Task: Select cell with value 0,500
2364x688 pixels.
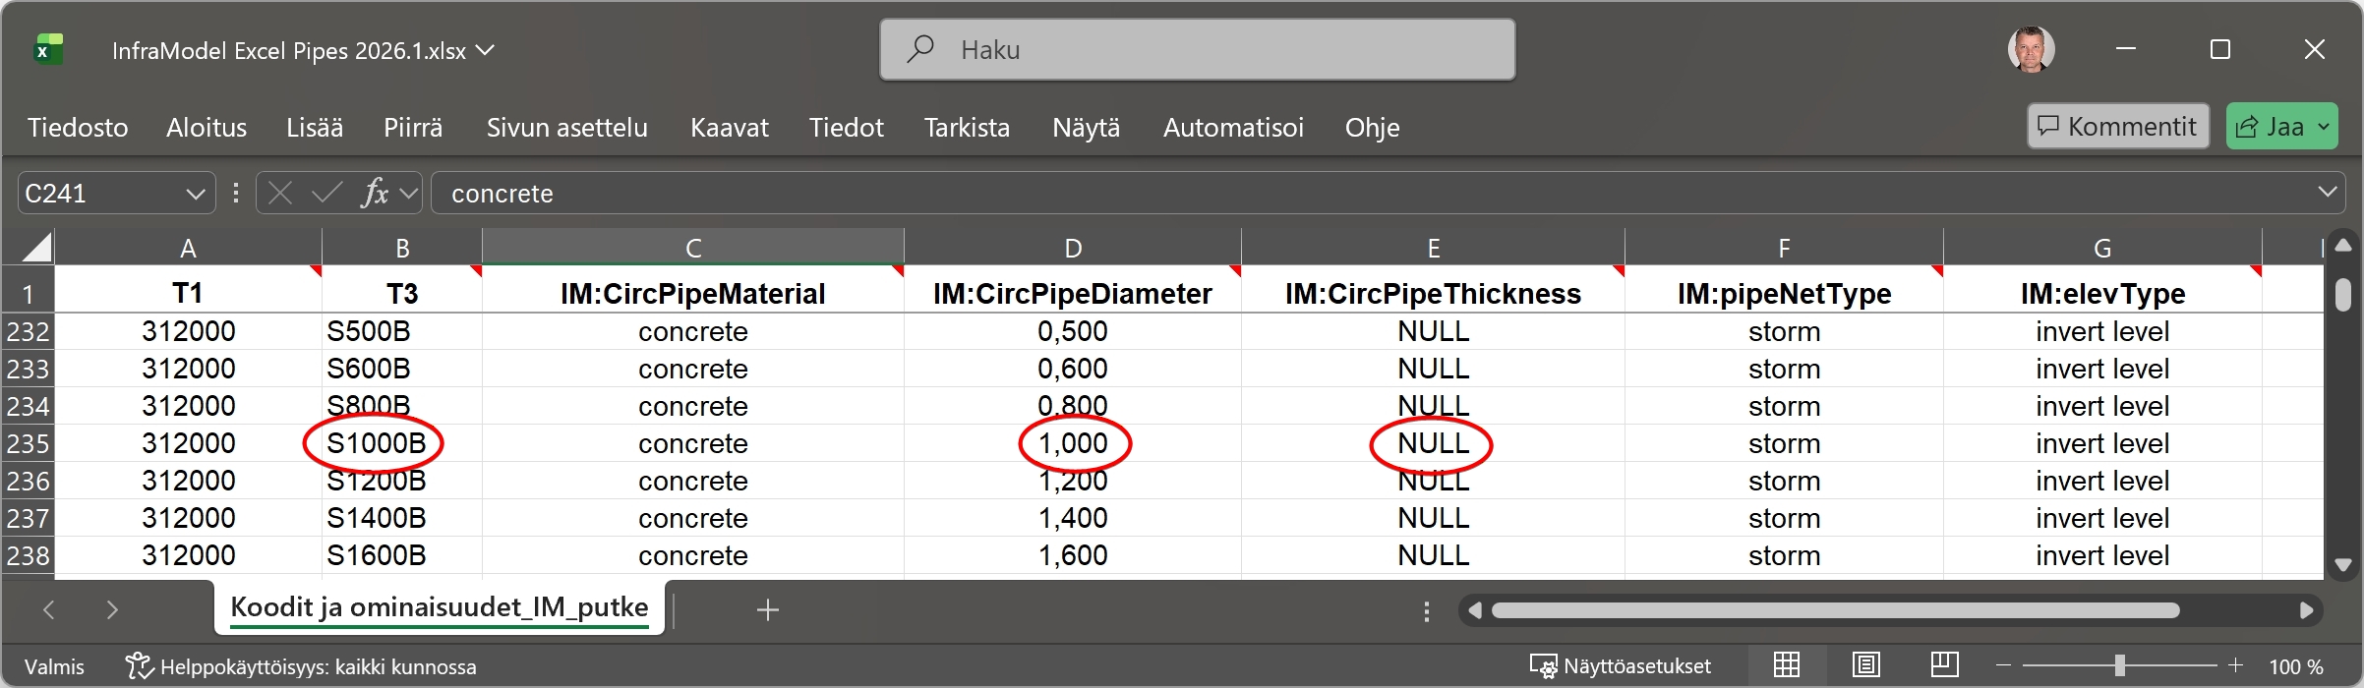Action: (x=1073, y=331)
